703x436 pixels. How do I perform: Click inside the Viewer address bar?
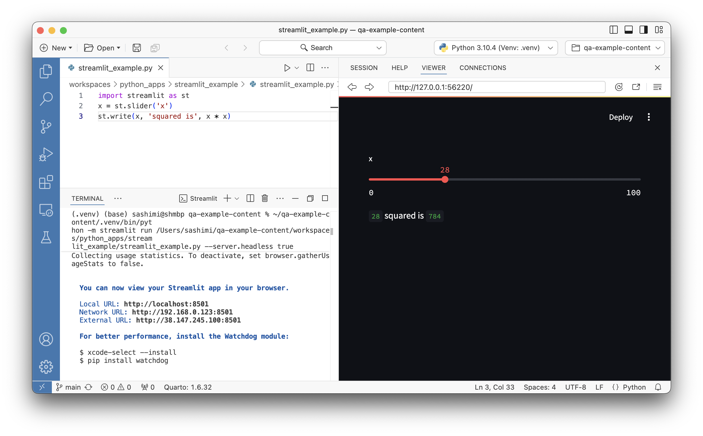[x=496, y=87]
